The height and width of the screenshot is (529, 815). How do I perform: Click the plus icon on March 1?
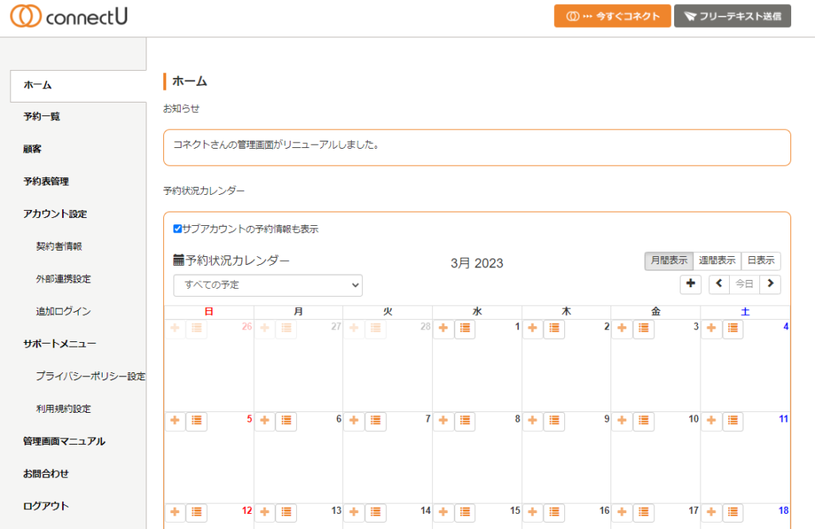tap(443, 329)
